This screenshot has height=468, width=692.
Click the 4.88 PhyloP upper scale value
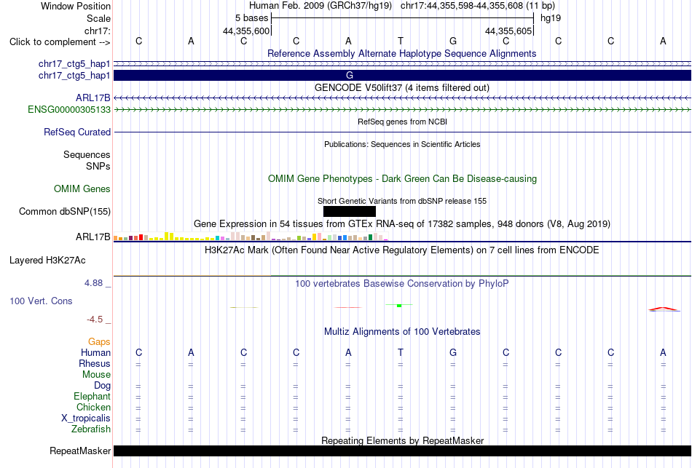coord(93,283)
